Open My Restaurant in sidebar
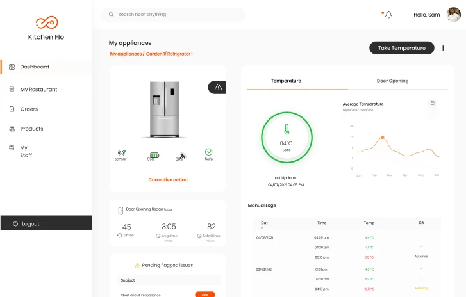 [x=38, y=90]
